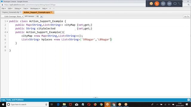
Task: Show hidden system tray icons chevron
Action: (x=157, y=104)
